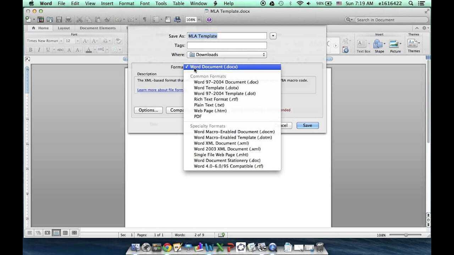The image size is (454, 255).
Task: Click the Picture insert icon
Action: (394, 44)
